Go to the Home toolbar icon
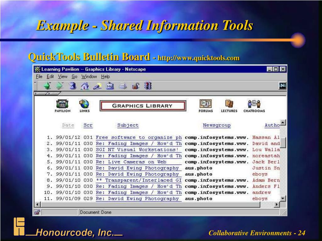The image size is (322, 241). pyautogui.click(x=85, y=86)
